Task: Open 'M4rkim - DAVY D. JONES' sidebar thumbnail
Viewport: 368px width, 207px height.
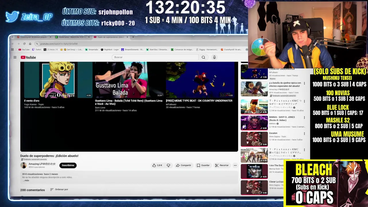Action: pos(254,123)
